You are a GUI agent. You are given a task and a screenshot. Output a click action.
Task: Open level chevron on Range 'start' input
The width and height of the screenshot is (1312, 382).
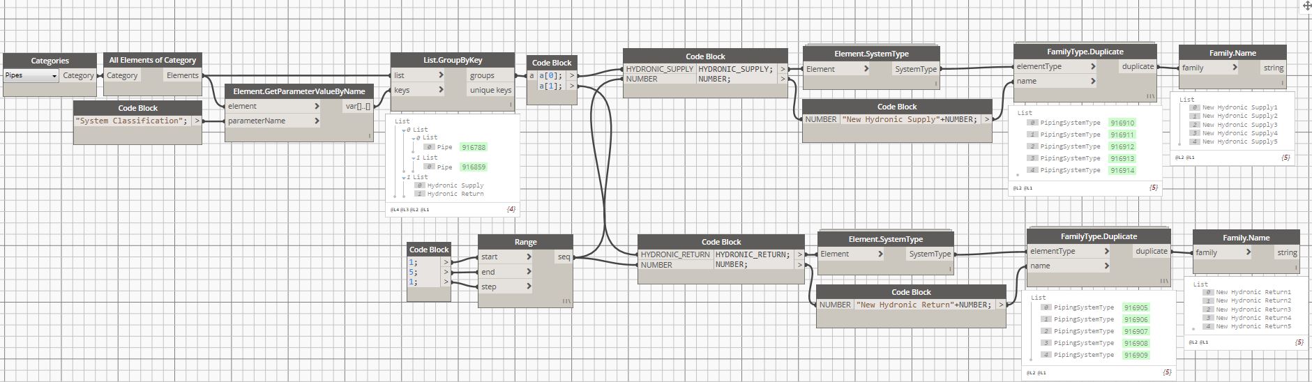tap(529, 257)
